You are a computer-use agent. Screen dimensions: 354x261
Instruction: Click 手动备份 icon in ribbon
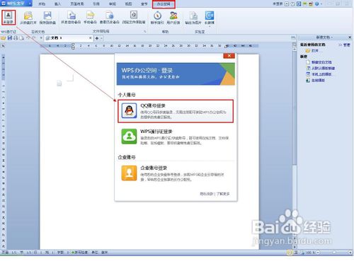point(90,16)
